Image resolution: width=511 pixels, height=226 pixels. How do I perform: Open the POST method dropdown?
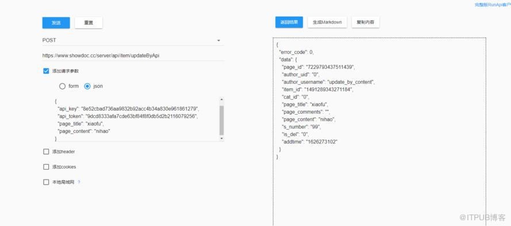(133, 40)
